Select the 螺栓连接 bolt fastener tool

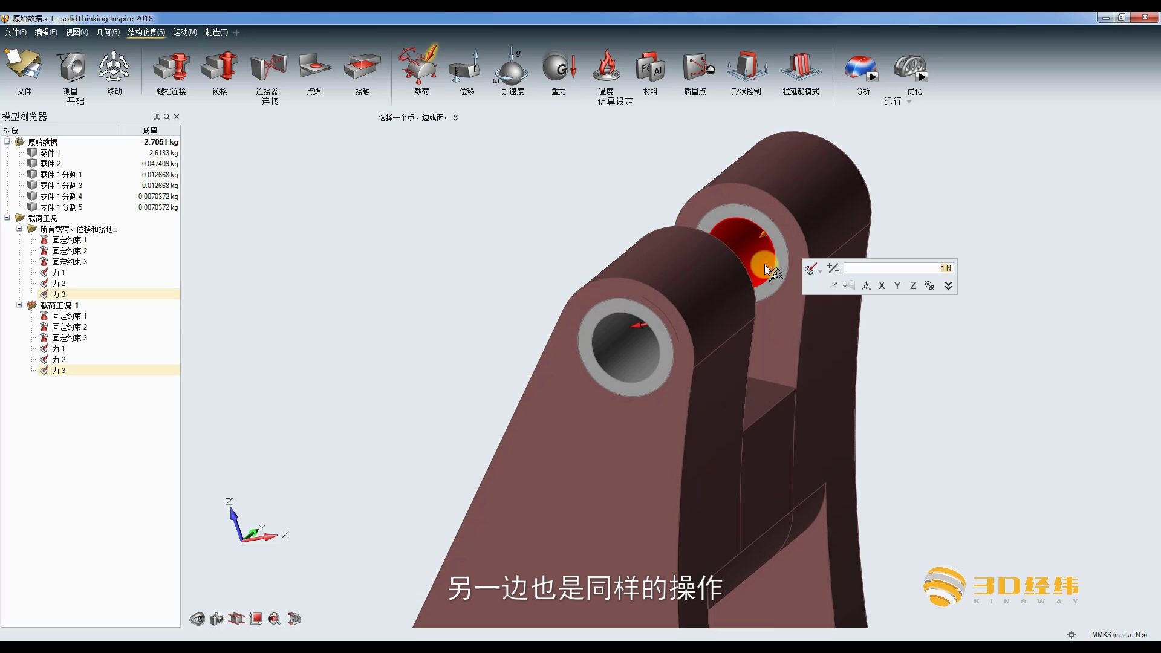[172, 67]
